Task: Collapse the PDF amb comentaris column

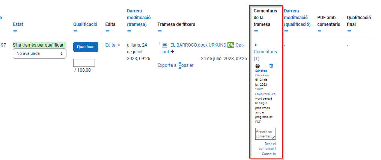Action: pyautogui.click(x=319, y=31)
